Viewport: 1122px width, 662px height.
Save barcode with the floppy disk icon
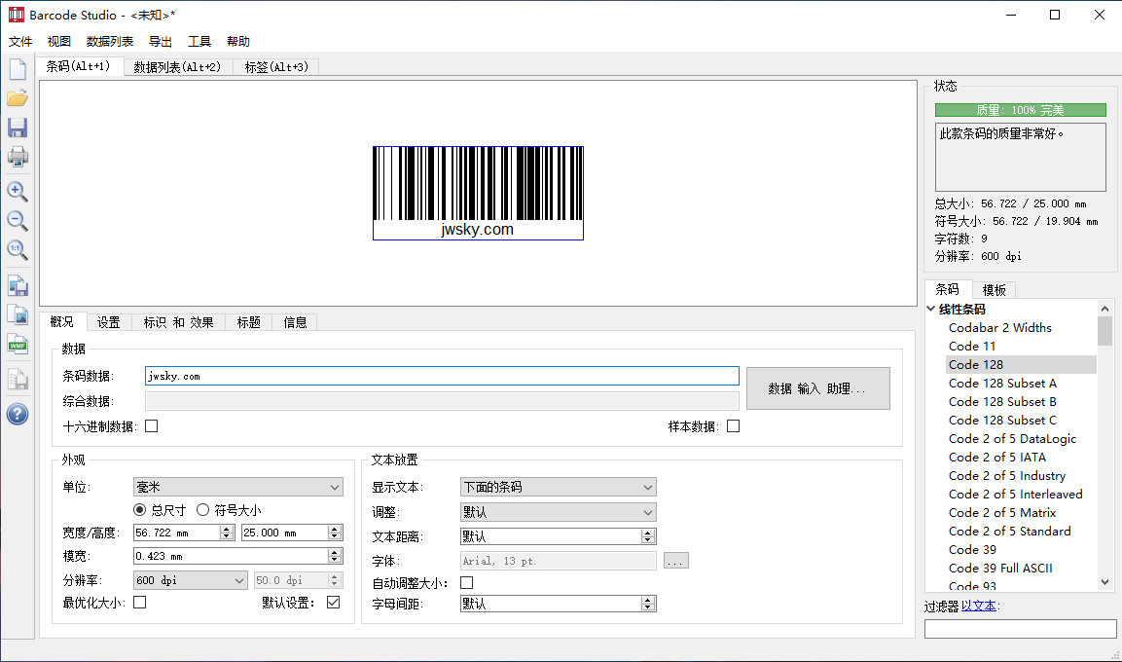point(18,128)
